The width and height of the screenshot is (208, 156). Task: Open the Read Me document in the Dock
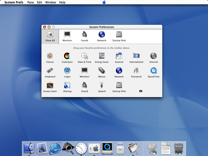165,148
